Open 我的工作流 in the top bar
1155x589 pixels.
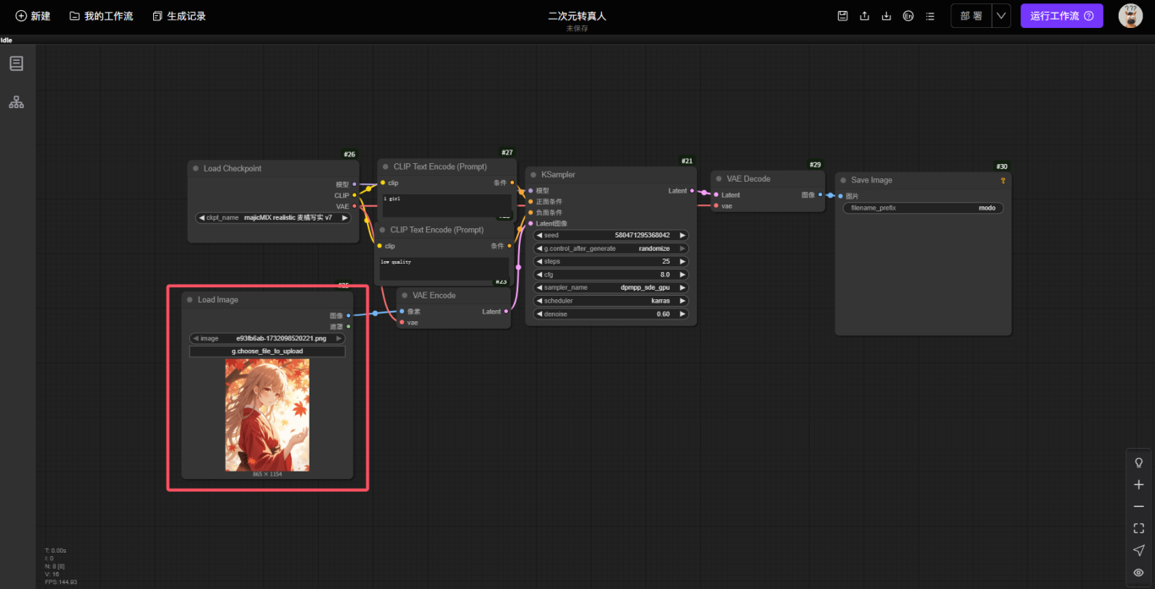click(x=101, y=16)
